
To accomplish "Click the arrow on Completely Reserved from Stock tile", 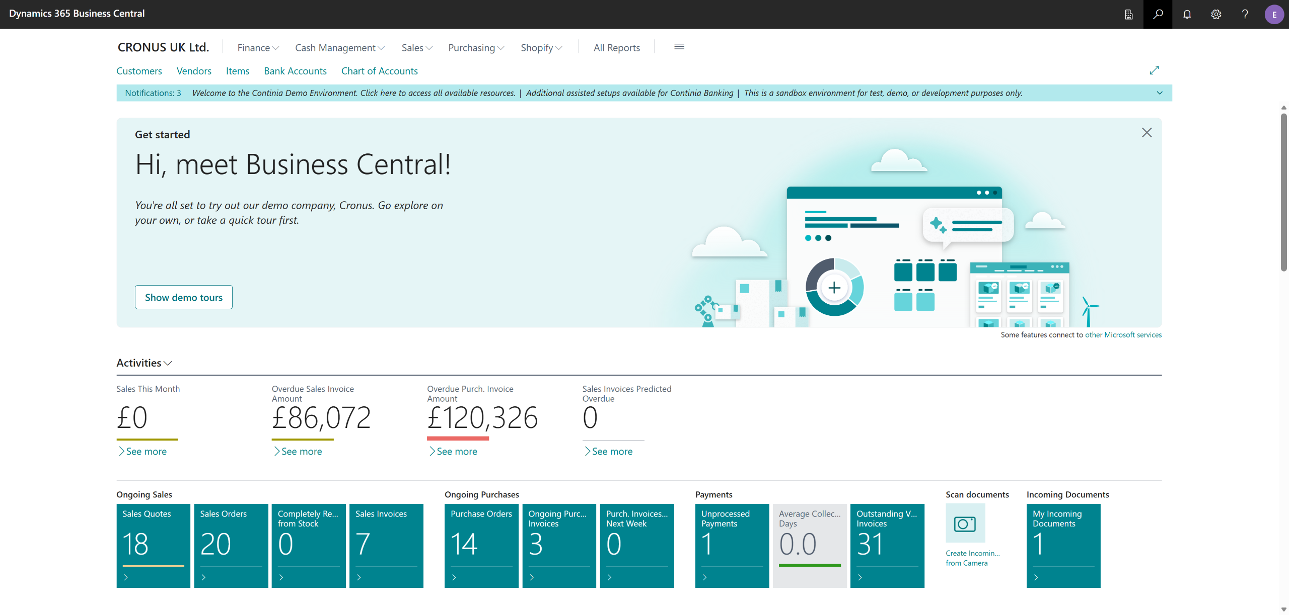I will pos(281,577).
